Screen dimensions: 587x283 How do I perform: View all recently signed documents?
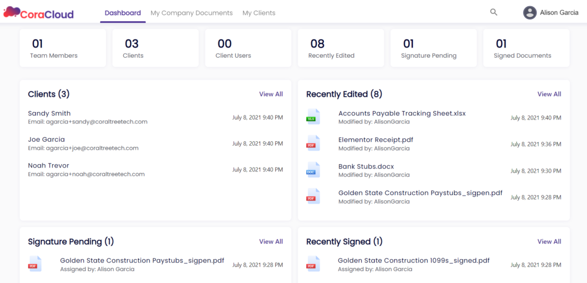(x=549, y=242)
